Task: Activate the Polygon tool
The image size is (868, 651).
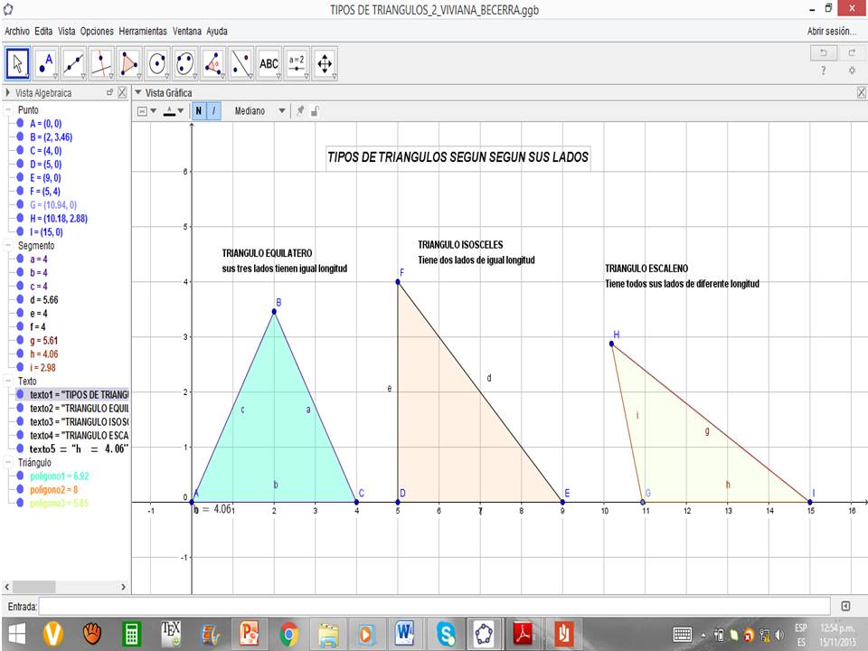Action: [128, 63]
